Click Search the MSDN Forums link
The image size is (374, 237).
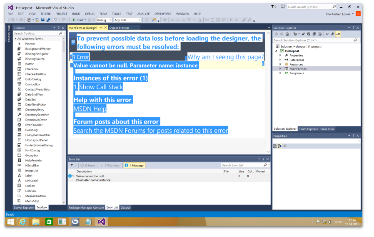pos(150,131)
